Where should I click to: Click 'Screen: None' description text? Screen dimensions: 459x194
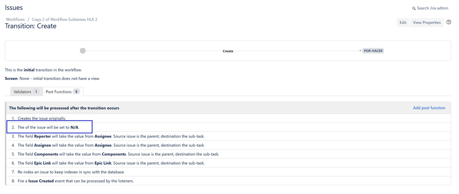click(x=52, y=78)
